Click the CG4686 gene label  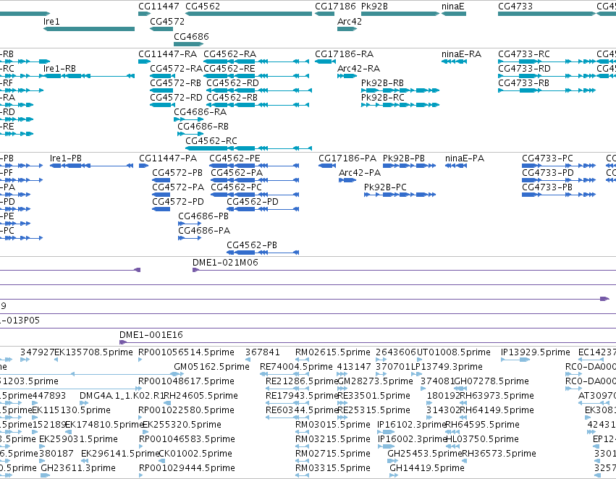tap(191, 36)
